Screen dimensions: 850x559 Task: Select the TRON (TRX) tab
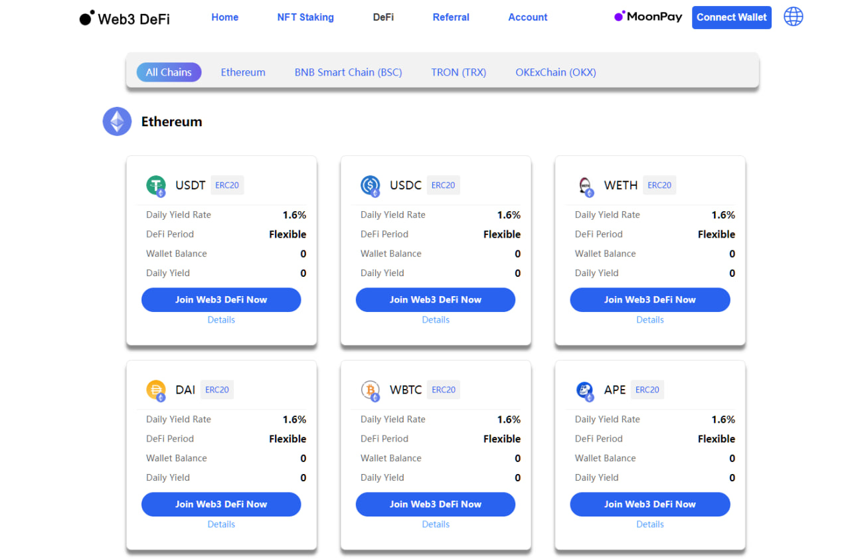[459, 72]
